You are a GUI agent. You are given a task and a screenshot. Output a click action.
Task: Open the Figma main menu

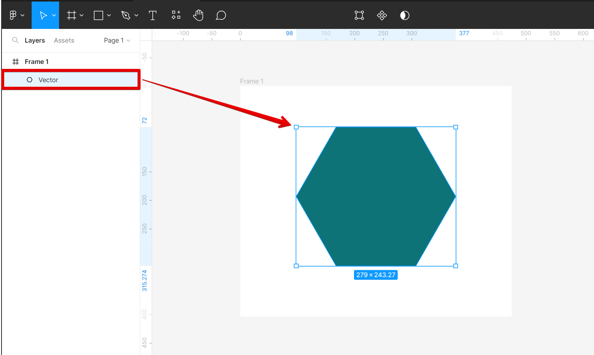13,15
